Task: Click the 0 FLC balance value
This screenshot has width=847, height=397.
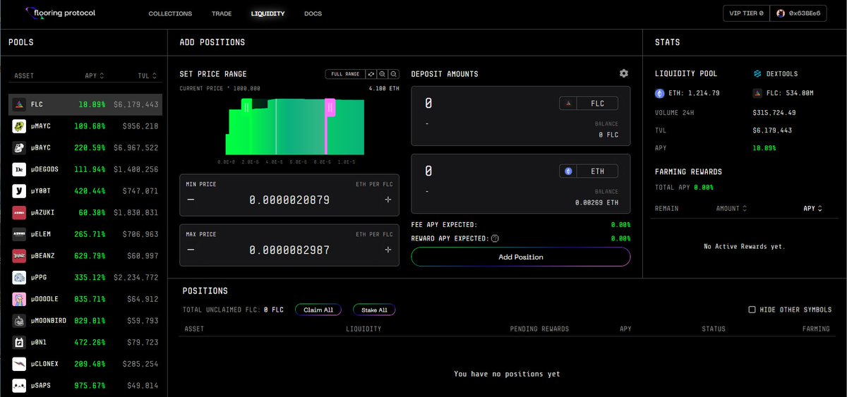Action: (x=608, y=135)
